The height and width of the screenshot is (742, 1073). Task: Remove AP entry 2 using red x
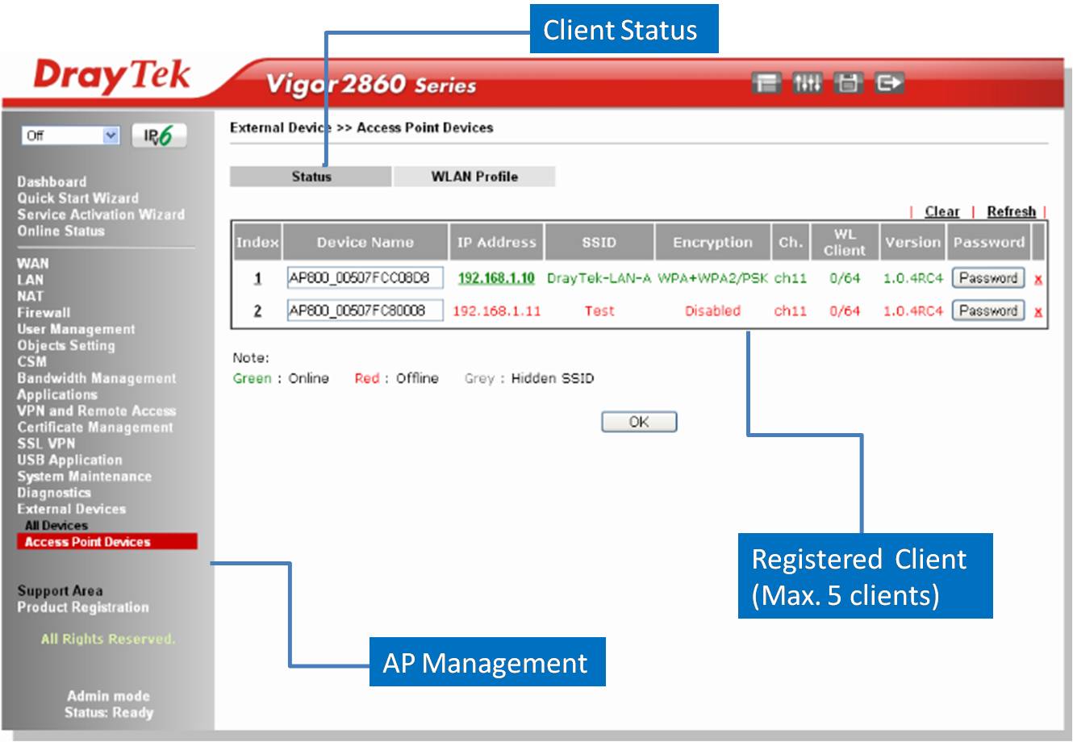click(x=1038, y=312)
